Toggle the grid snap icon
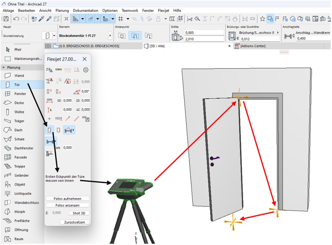The image size is (332, 245). click(x=121, y=19)
